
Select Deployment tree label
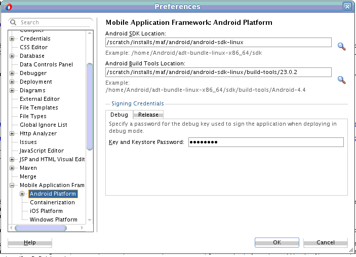pos(36,82)
